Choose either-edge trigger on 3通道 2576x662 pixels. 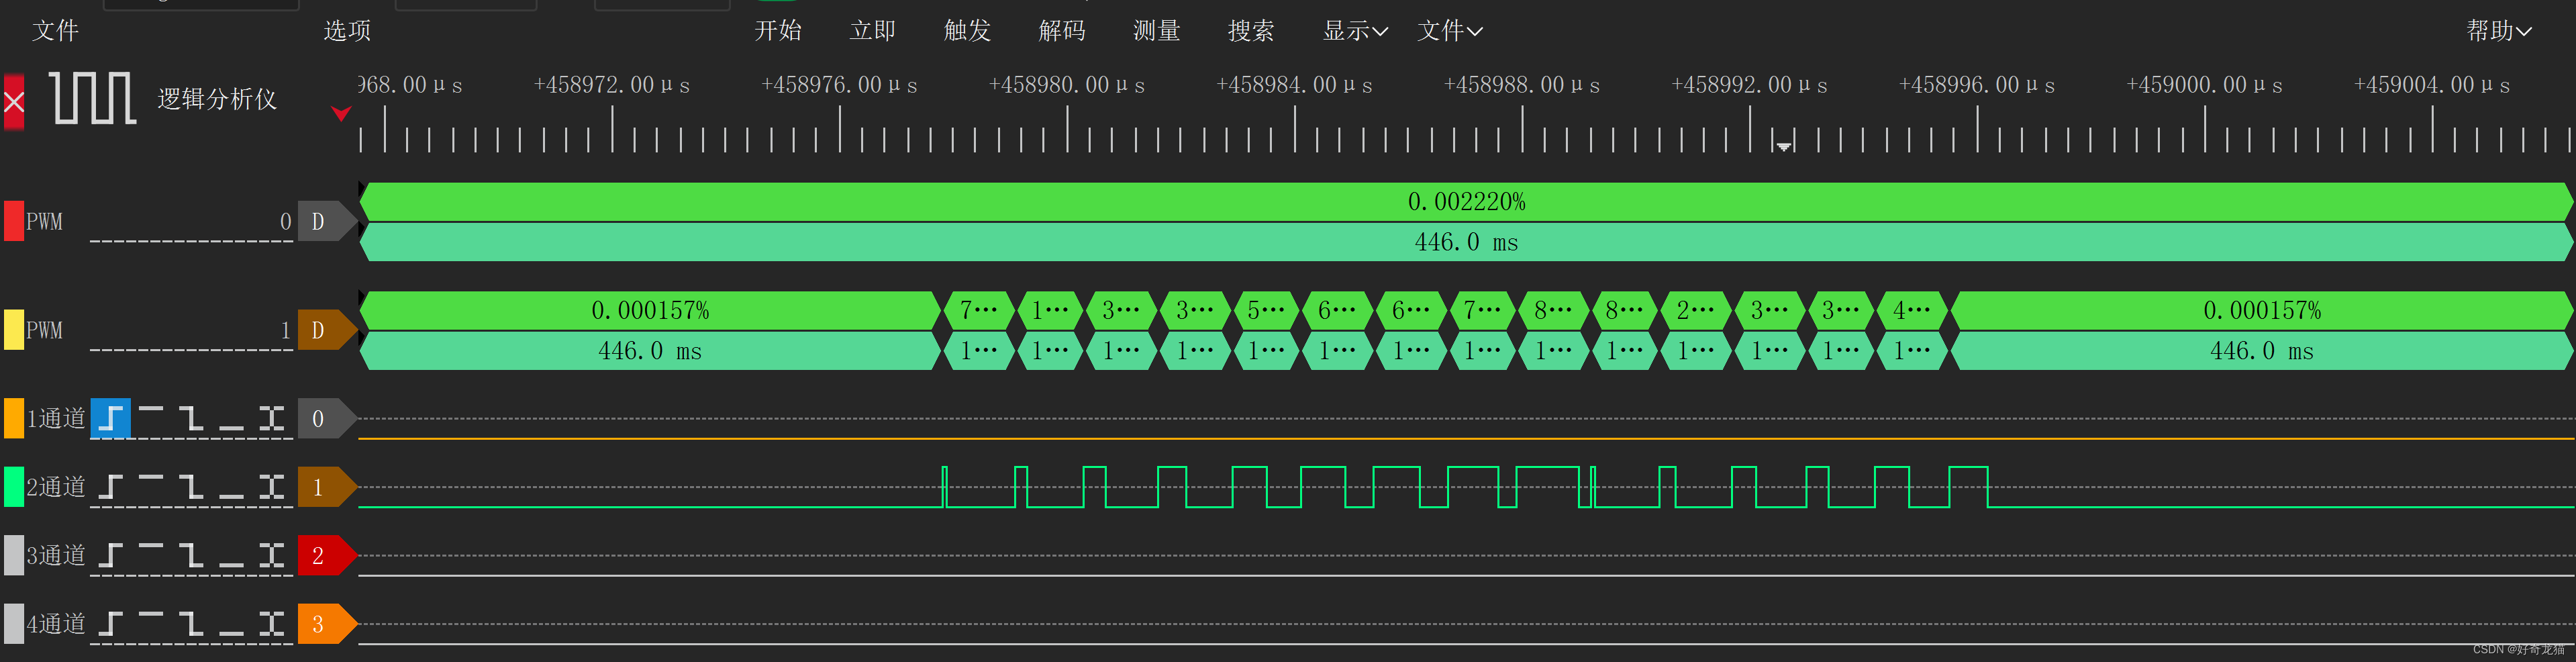click(x=272, y=556)
